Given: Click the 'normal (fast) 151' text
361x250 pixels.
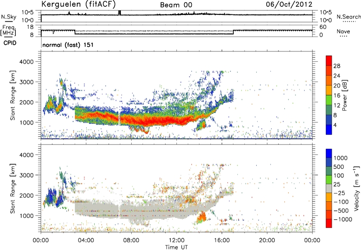Looking at the screenshot, I should click(68, 45).
